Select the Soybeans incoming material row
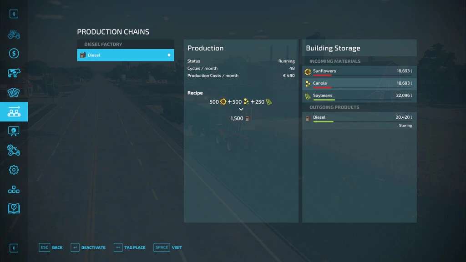This screenshot has height=262, width=466. pos(359,96)
